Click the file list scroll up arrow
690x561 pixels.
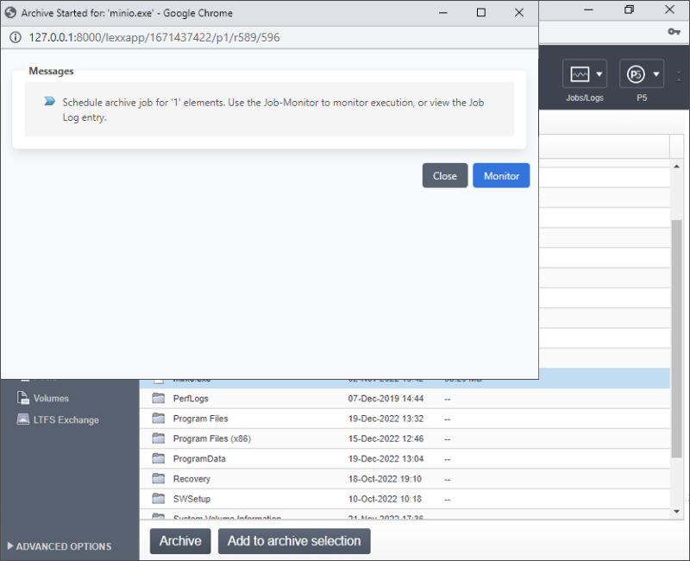[677, 167]
